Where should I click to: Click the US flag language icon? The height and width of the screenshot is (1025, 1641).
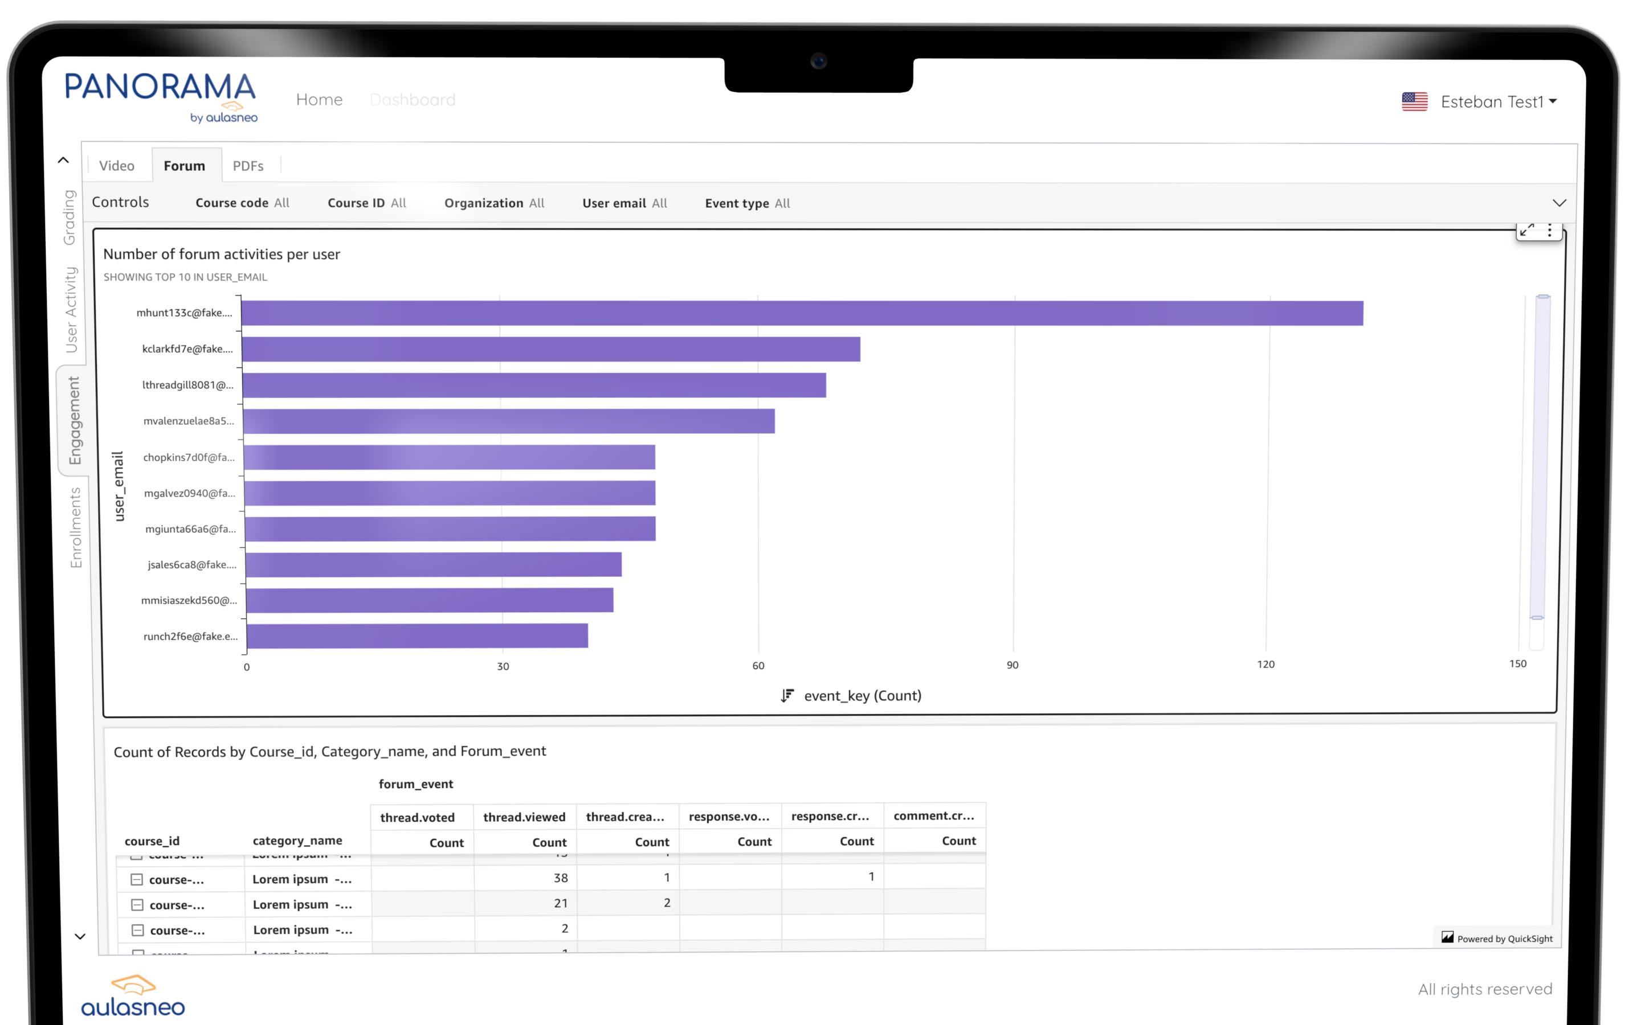click(1415, 102)
